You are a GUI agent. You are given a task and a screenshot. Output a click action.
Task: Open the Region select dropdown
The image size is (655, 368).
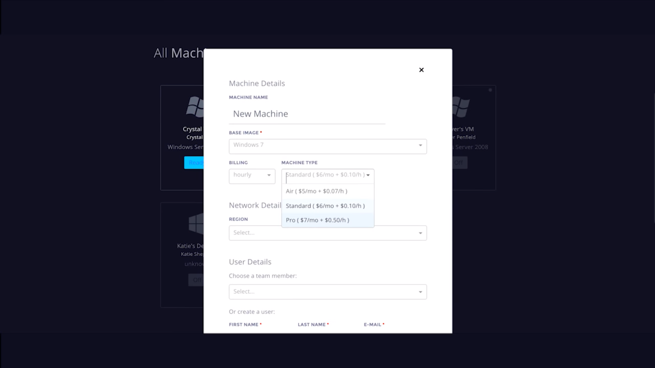point(324,233)
